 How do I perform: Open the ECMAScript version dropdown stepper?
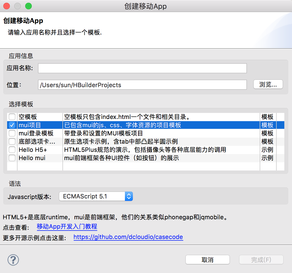click(x=129, y=196)
